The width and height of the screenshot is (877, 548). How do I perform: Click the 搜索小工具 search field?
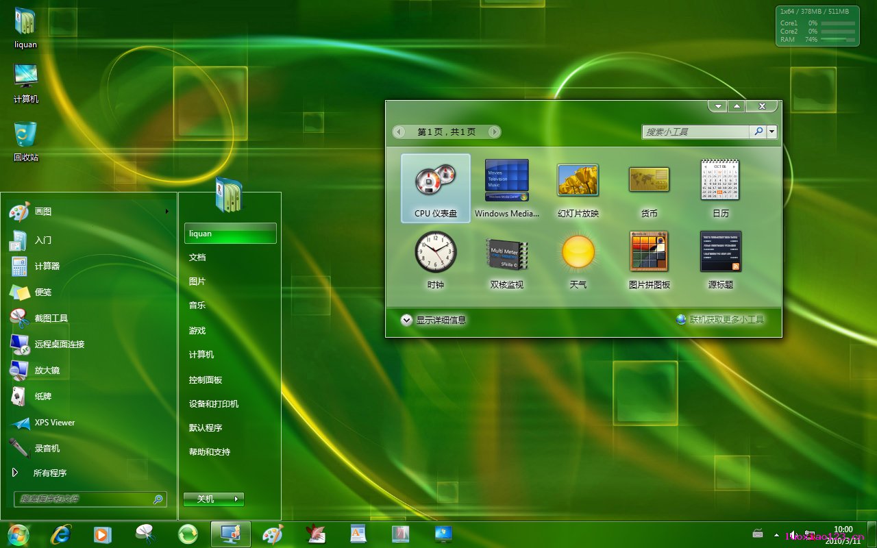(x=695, y=132)
